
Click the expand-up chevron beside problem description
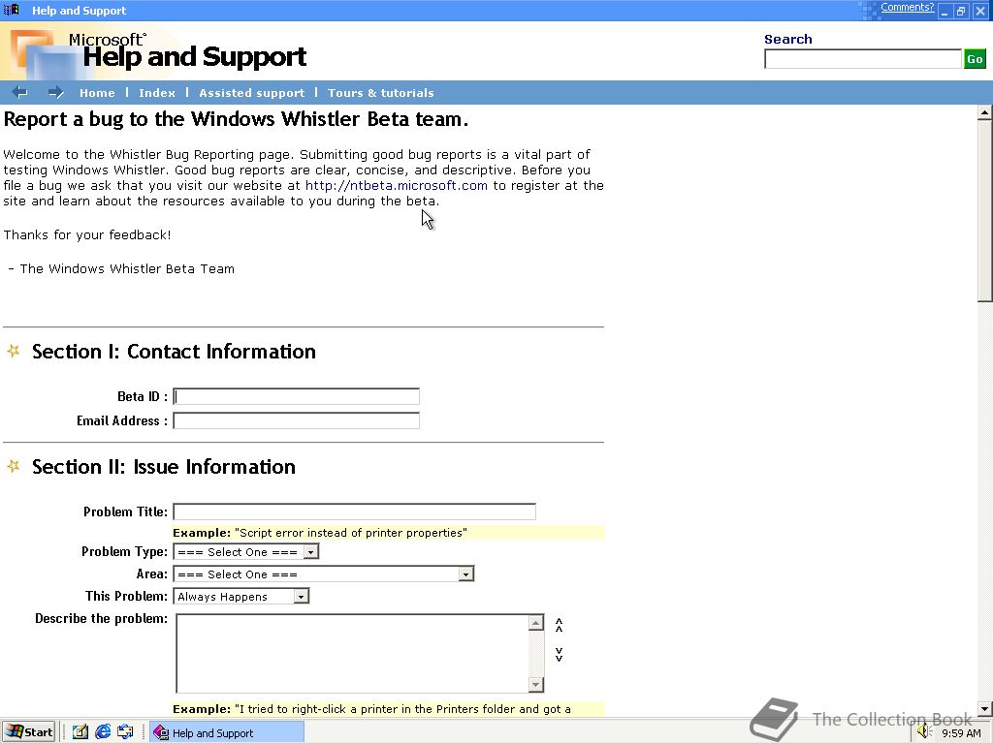point(559,625)
